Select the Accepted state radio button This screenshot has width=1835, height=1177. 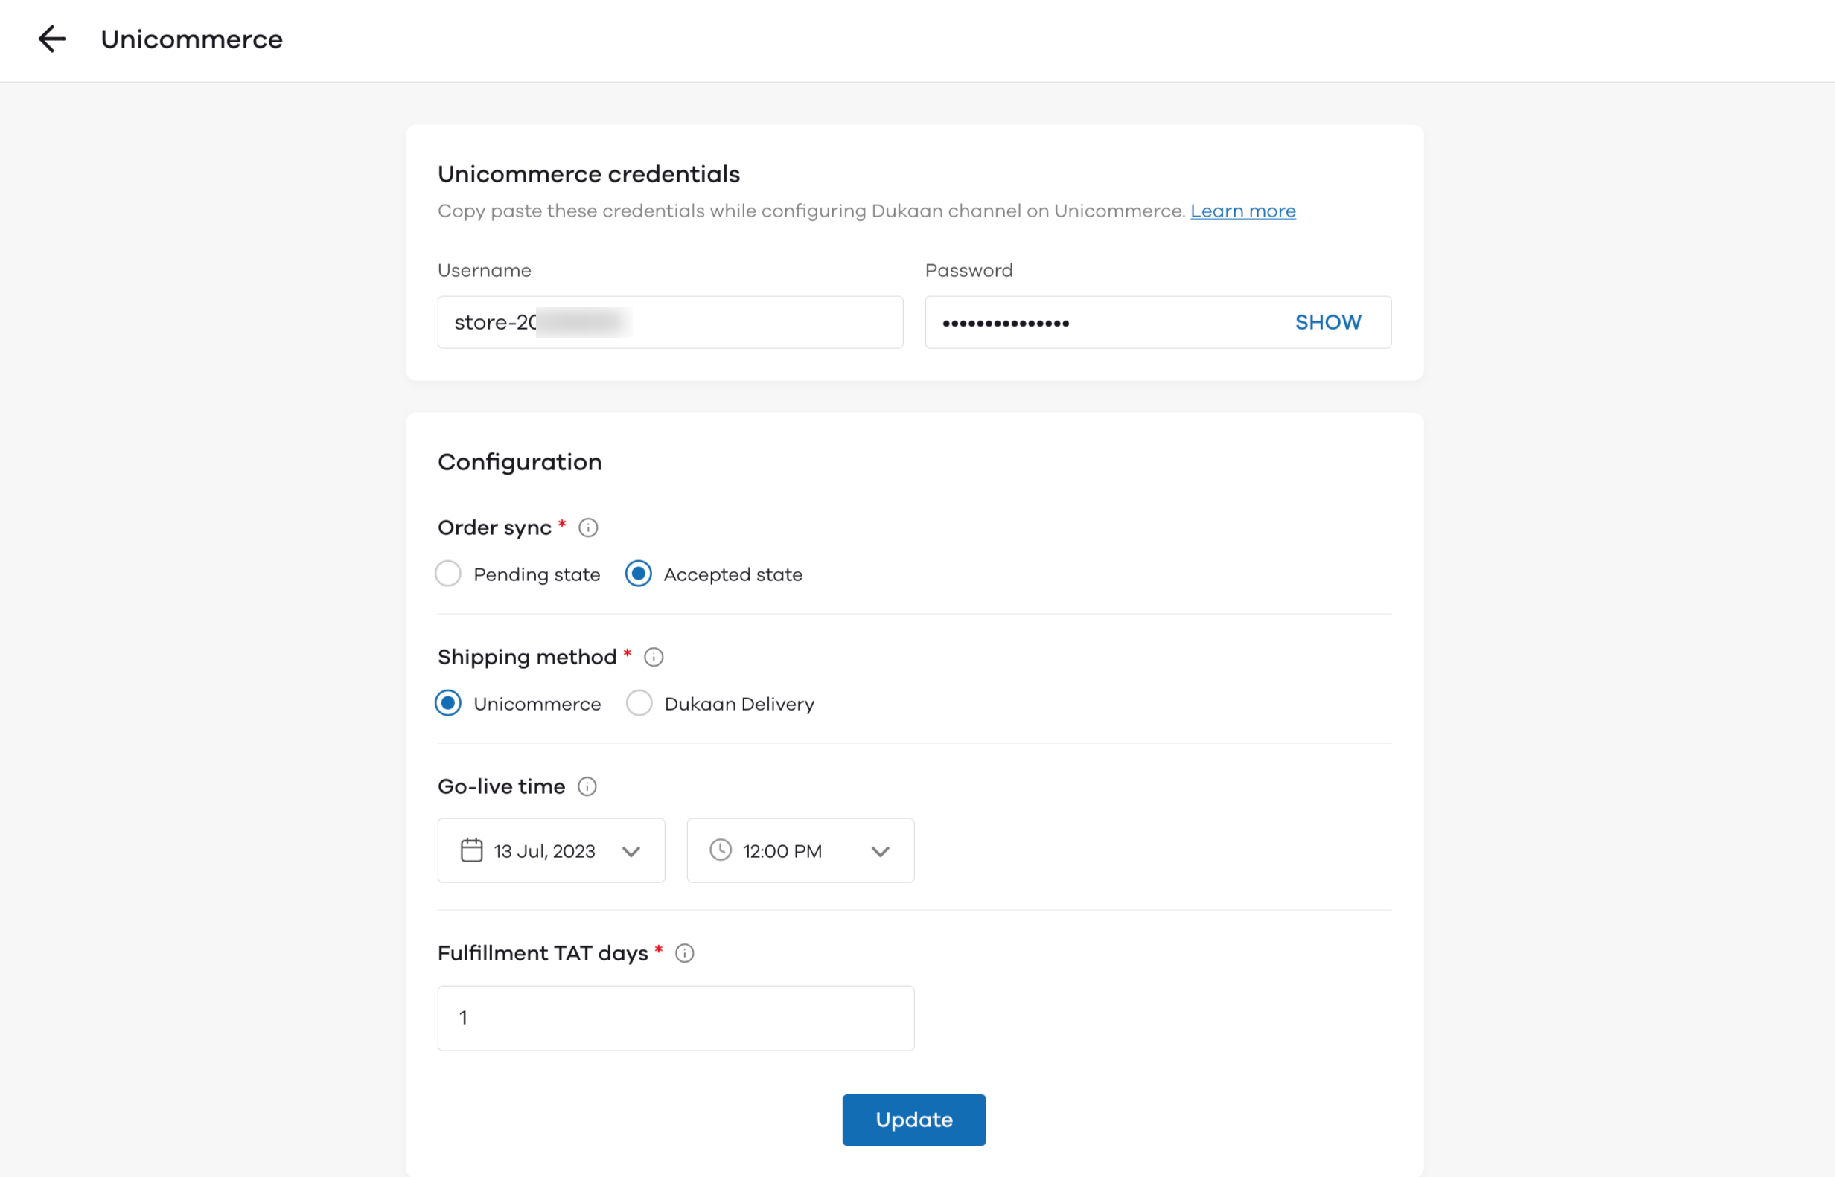pyautogui.click(x=639, y=574)
